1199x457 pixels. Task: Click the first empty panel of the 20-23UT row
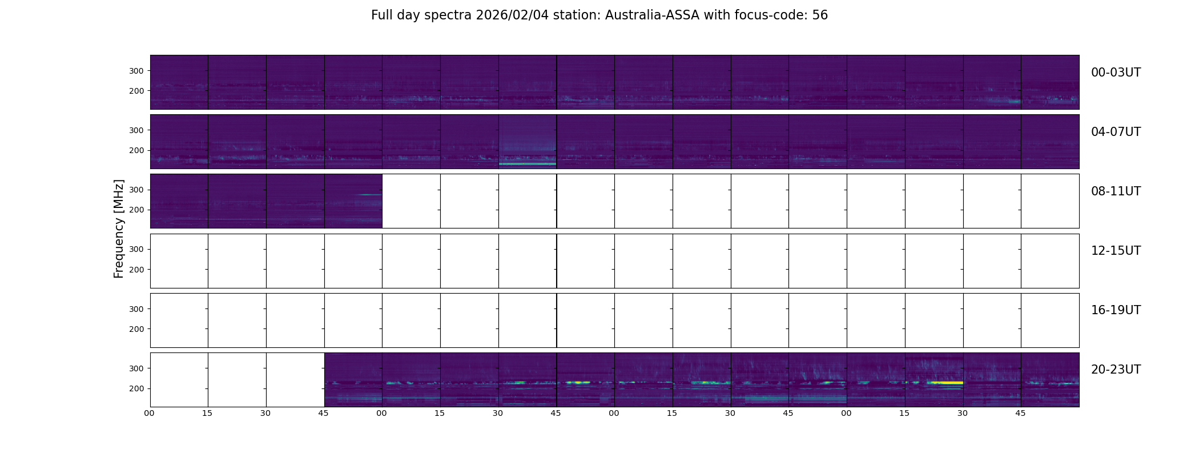[179, 380]
